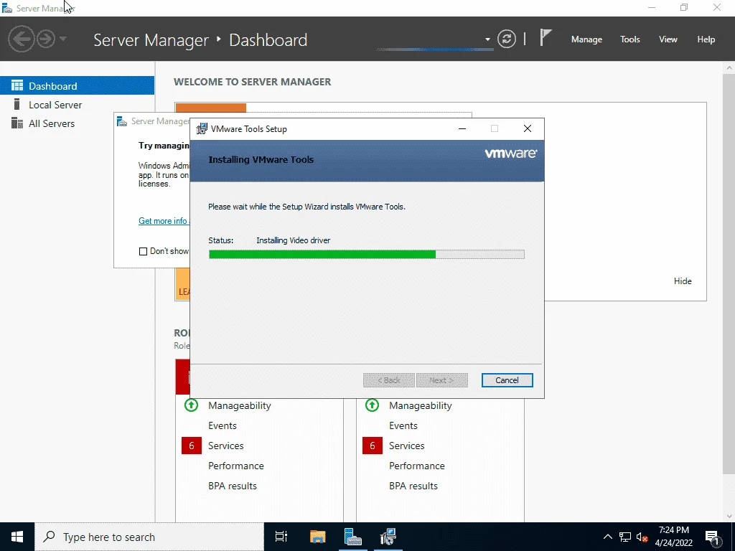Click the dashboard scrollbar up arrow

[729, 67]
